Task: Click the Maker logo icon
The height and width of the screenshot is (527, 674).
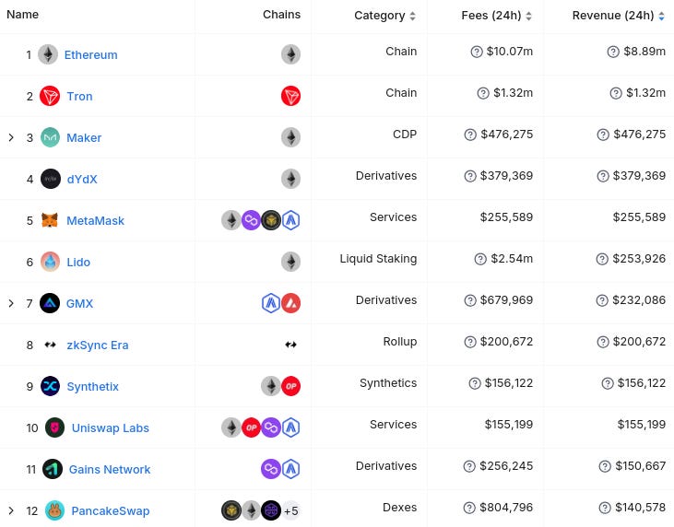Action: pos(51,137)
